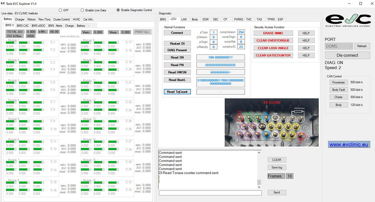
Task: Click the command input field beside Send
Action: coord(210,193)
